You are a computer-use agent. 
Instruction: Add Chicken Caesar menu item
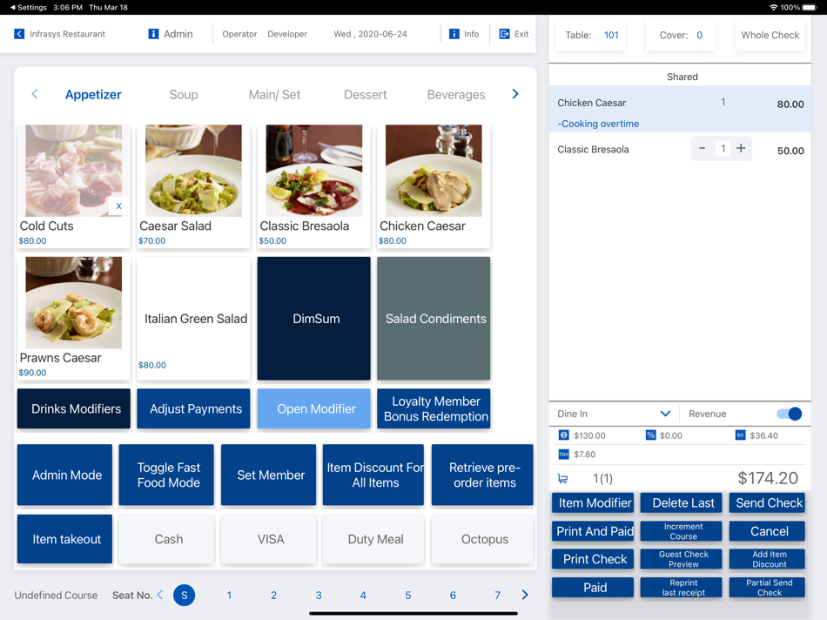tap(434, 186)
